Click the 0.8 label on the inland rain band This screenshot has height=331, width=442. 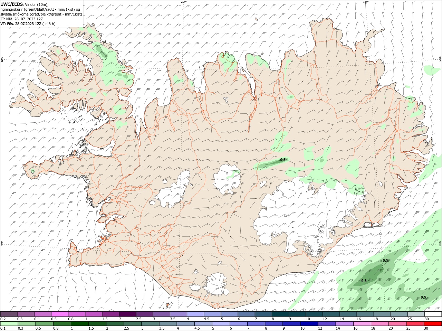point(283,160)
